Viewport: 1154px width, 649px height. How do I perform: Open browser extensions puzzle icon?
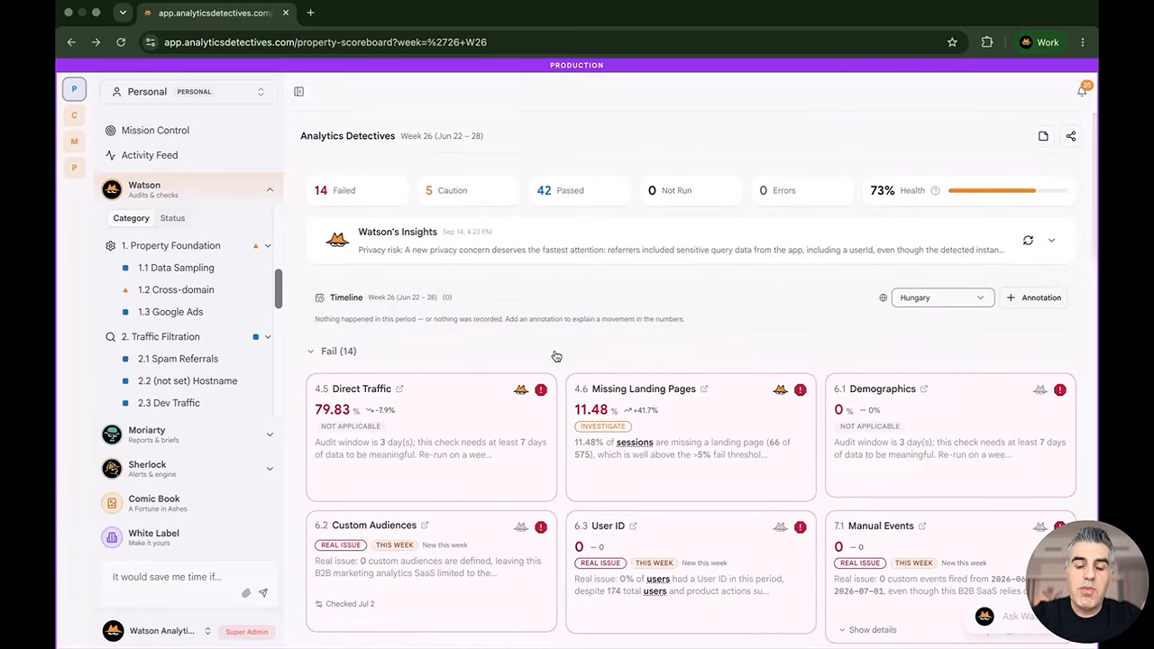[987, 42]
